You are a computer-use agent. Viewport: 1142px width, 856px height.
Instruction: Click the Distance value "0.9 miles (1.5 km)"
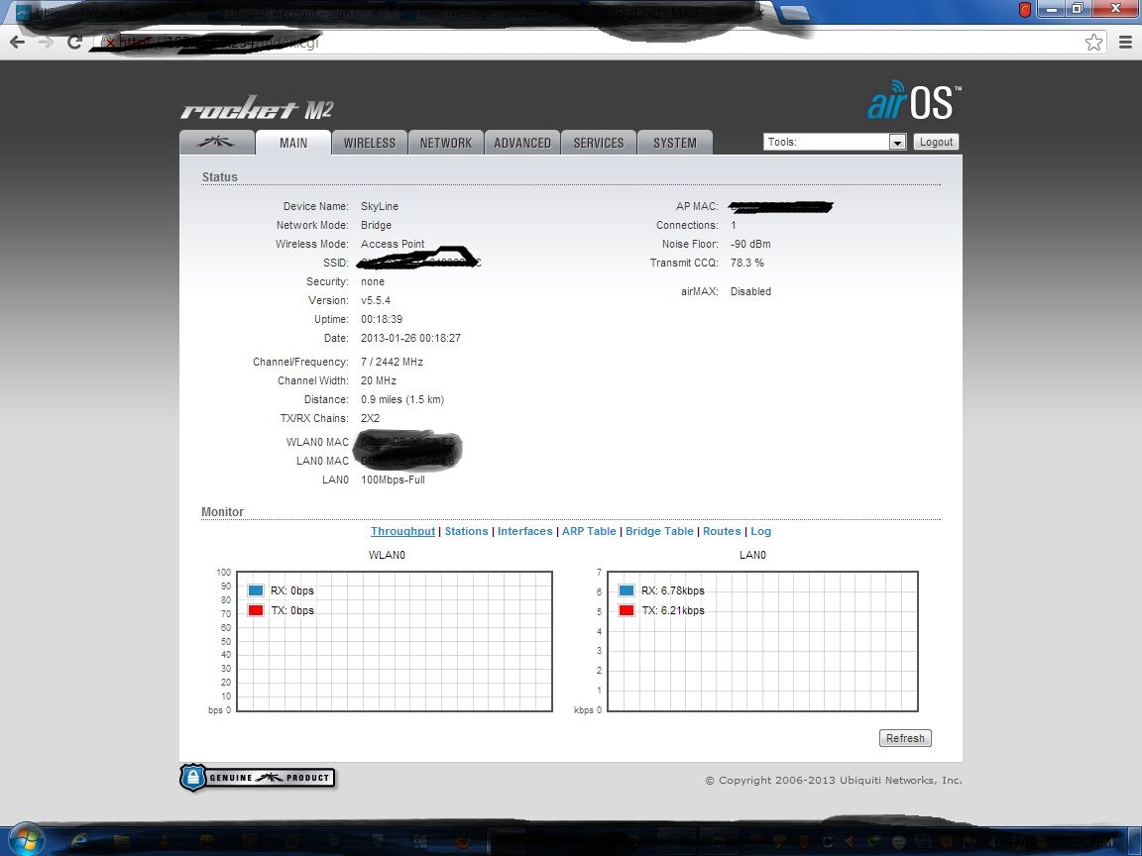pyautogui.click(x=402, y=399)
